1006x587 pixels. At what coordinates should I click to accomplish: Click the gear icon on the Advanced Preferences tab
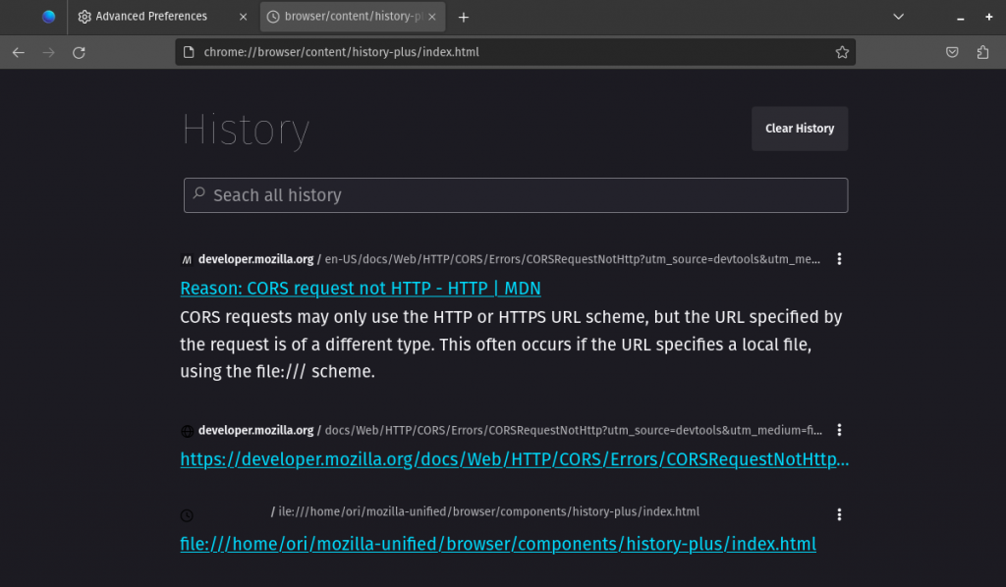point(84,17)
